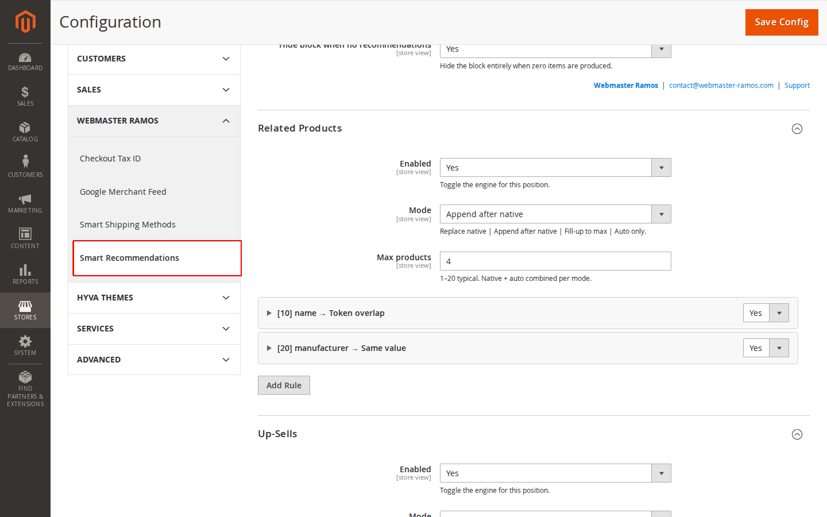The image size is (827, 517).
Task: Toggle Yes dropdown for manufacturer rule
Action: 766,348
